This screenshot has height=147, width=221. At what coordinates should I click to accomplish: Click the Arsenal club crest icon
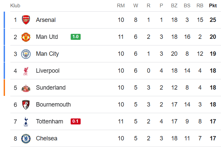pyautogui.click(x=26, y=20)
